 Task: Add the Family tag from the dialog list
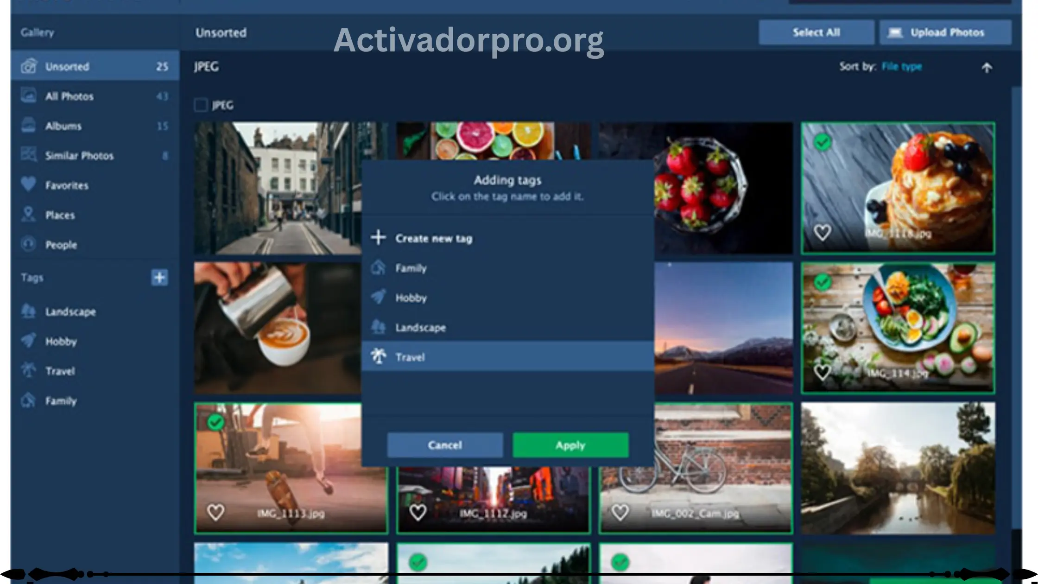[x=410, y=268]
